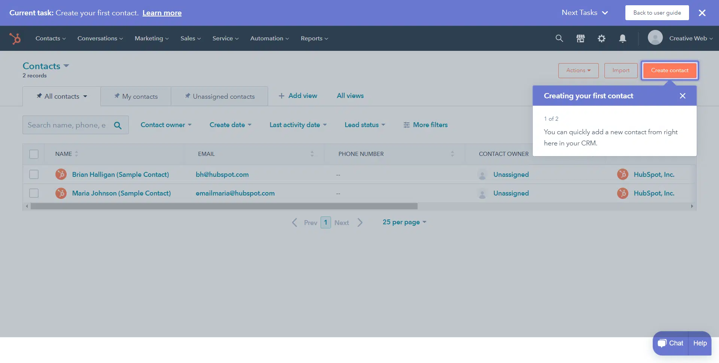719x363 pixels.
Task: Click page number 1 in pagination
Action: (x=326, y=222)
